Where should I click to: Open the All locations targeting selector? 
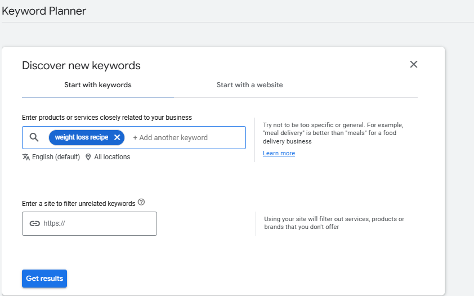coord(112,157)
